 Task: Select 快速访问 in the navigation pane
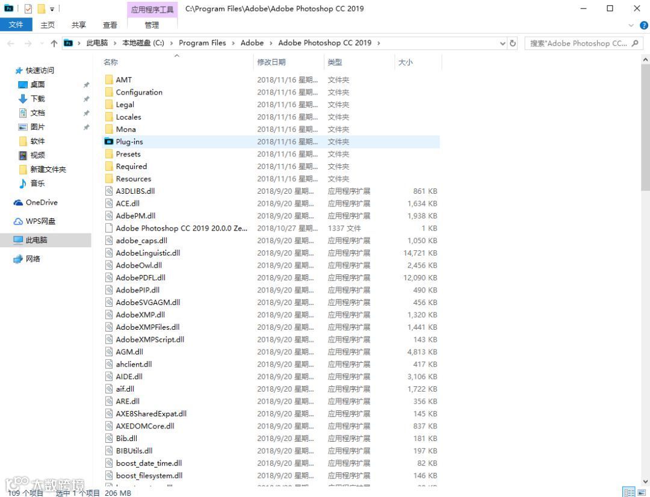[x=40, y=70]
